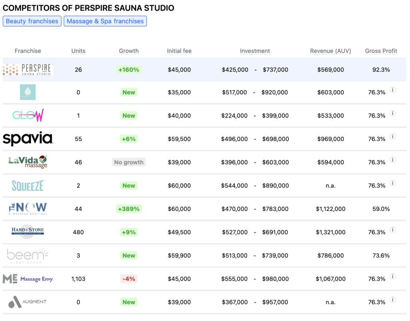Click the +9% growth badge

click(129, 232)
